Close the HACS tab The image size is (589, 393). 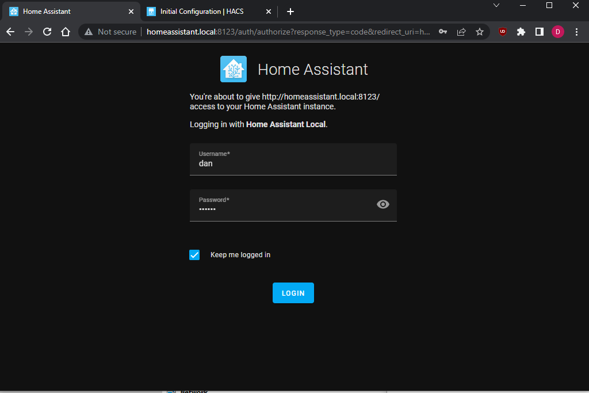269,12
